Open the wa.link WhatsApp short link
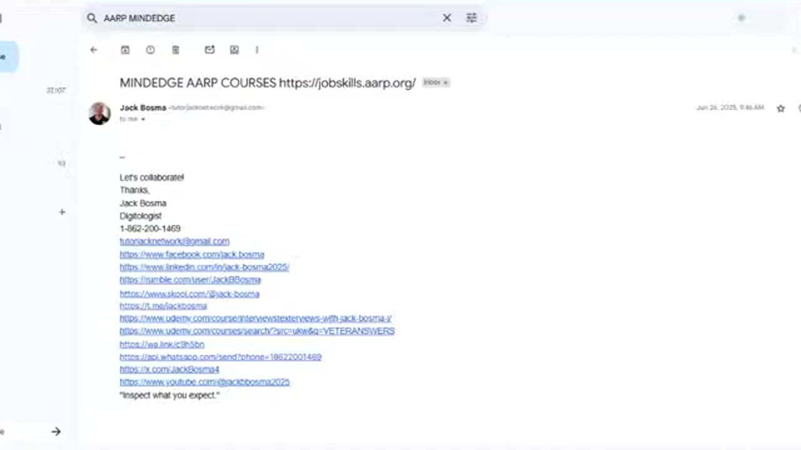 click(x=162, y=344)
